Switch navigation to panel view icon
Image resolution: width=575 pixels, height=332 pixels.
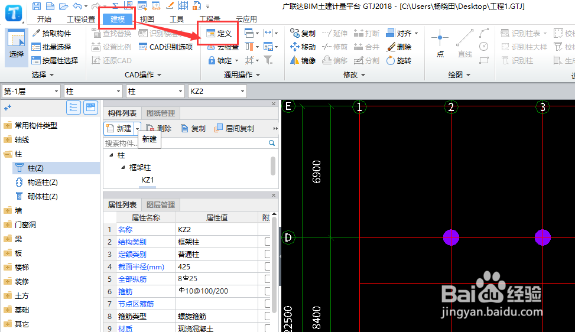[90, 108]
